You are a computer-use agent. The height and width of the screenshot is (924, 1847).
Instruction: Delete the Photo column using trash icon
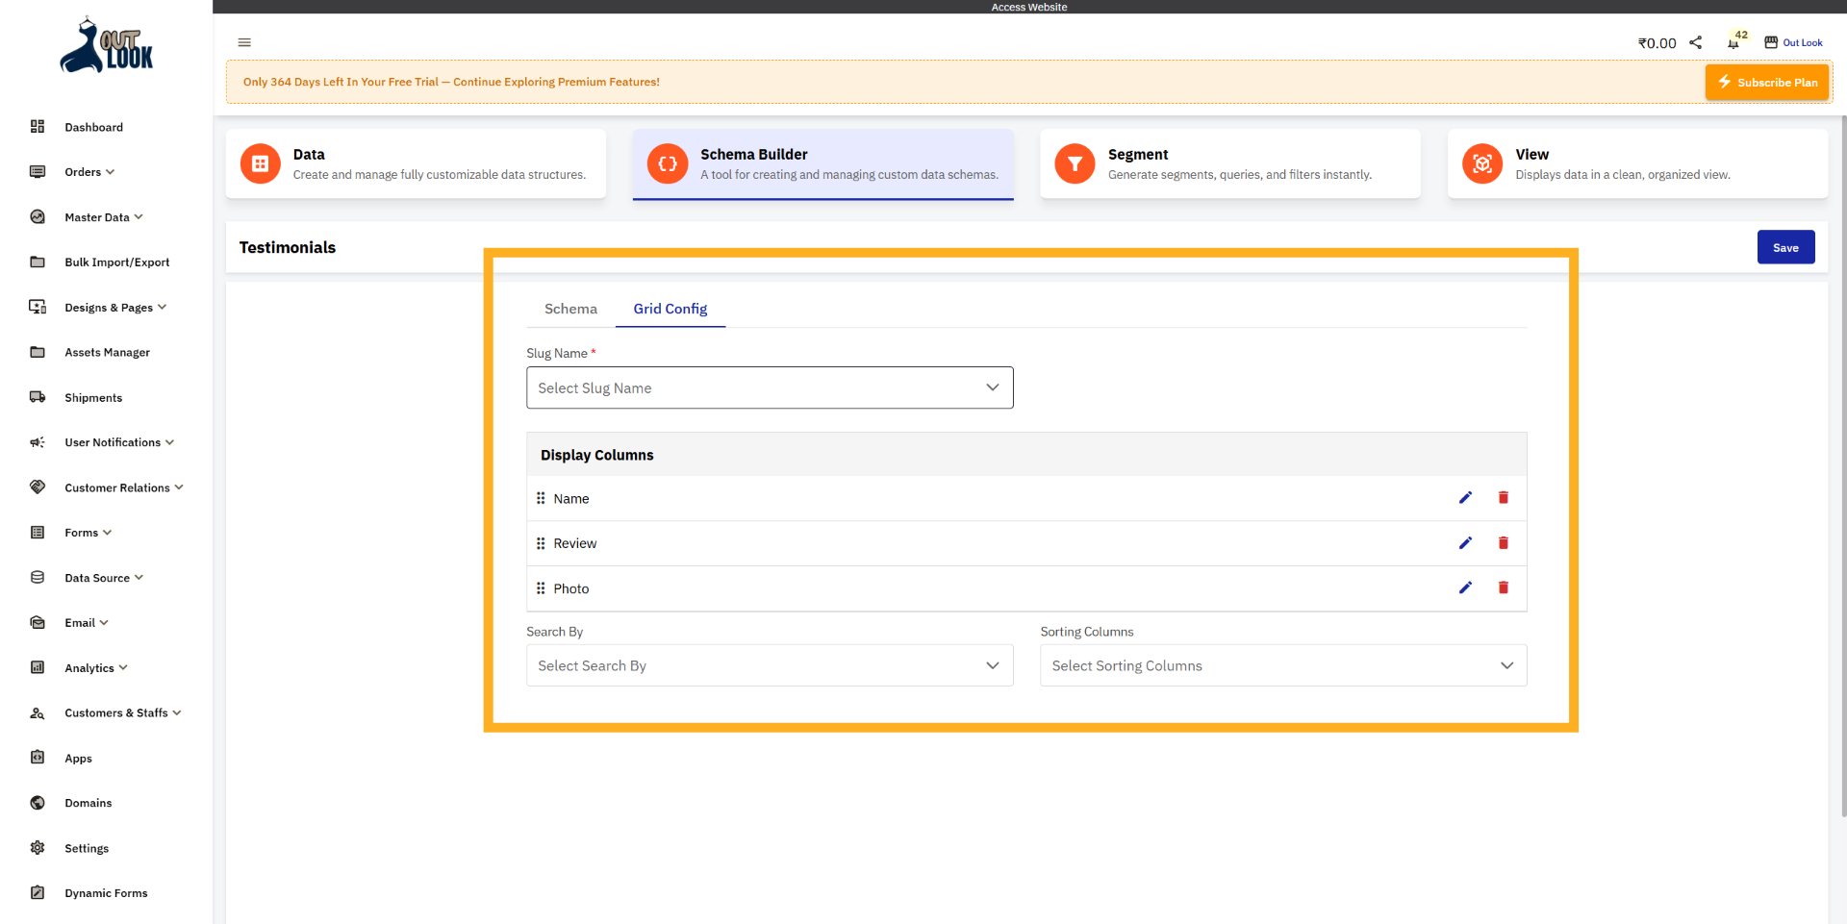(x=1503, y=588)
